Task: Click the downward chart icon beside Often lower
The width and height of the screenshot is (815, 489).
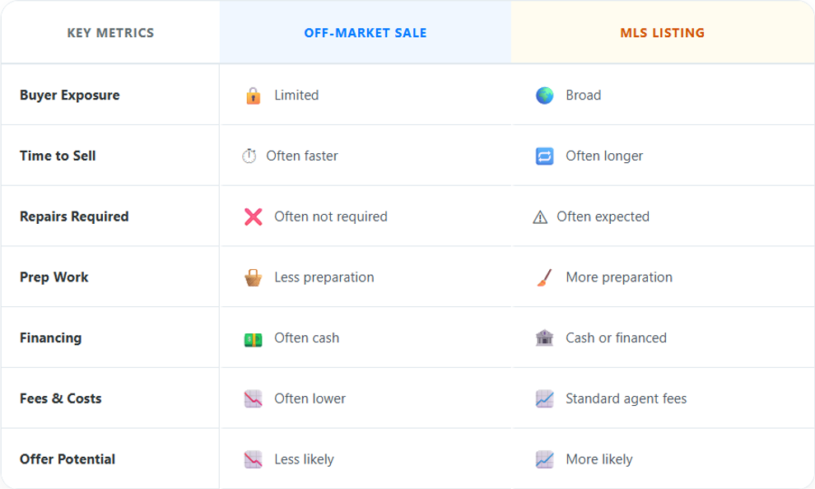Action: tap(253, 399)
